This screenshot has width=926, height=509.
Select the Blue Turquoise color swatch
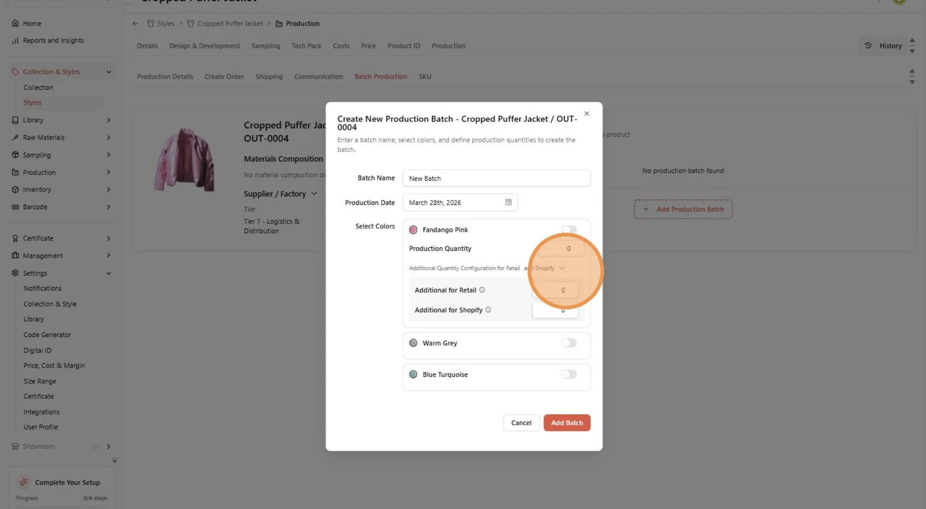[413, 374]
